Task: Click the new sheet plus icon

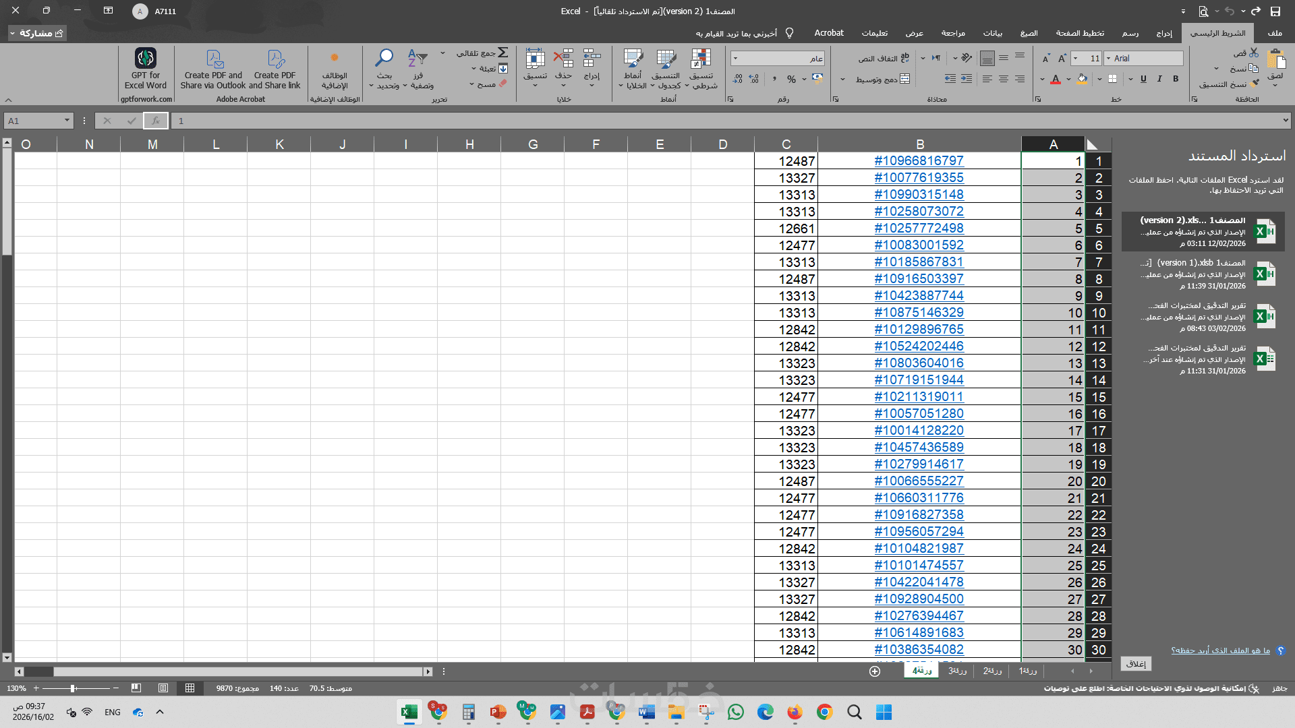Action: 875,671
